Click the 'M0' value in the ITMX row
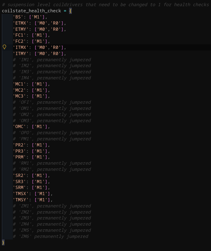Viewport: 211px width, 251px height. 42,47
